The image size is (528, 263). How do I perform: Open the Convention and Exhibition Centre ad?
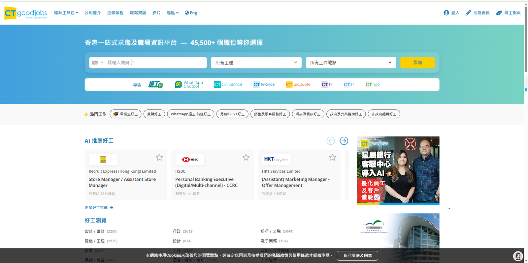click(398, 238)
